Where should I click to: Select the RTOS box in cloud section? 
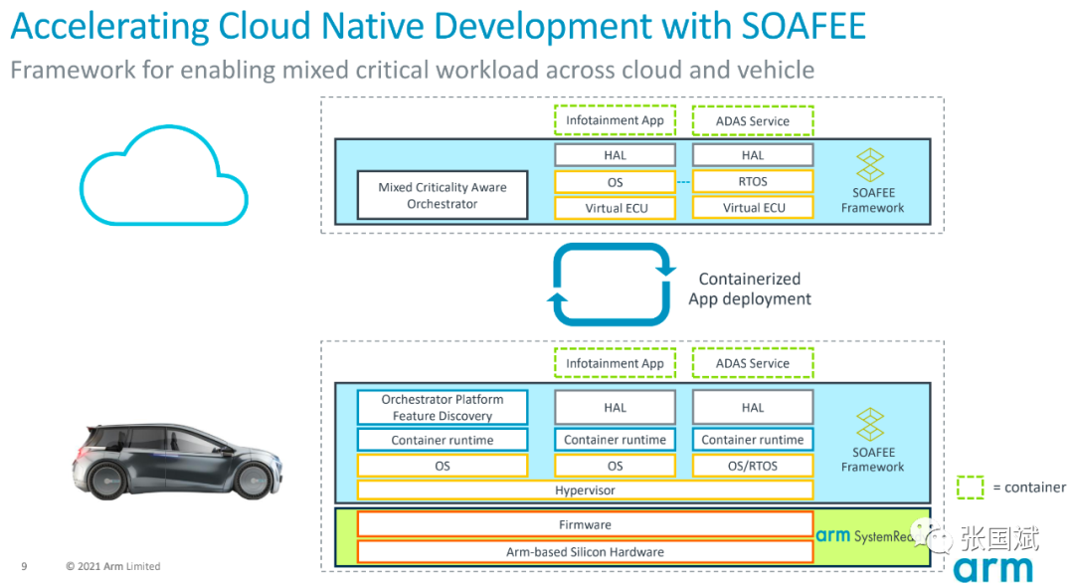pyautogui.click(x=753, y=182)
